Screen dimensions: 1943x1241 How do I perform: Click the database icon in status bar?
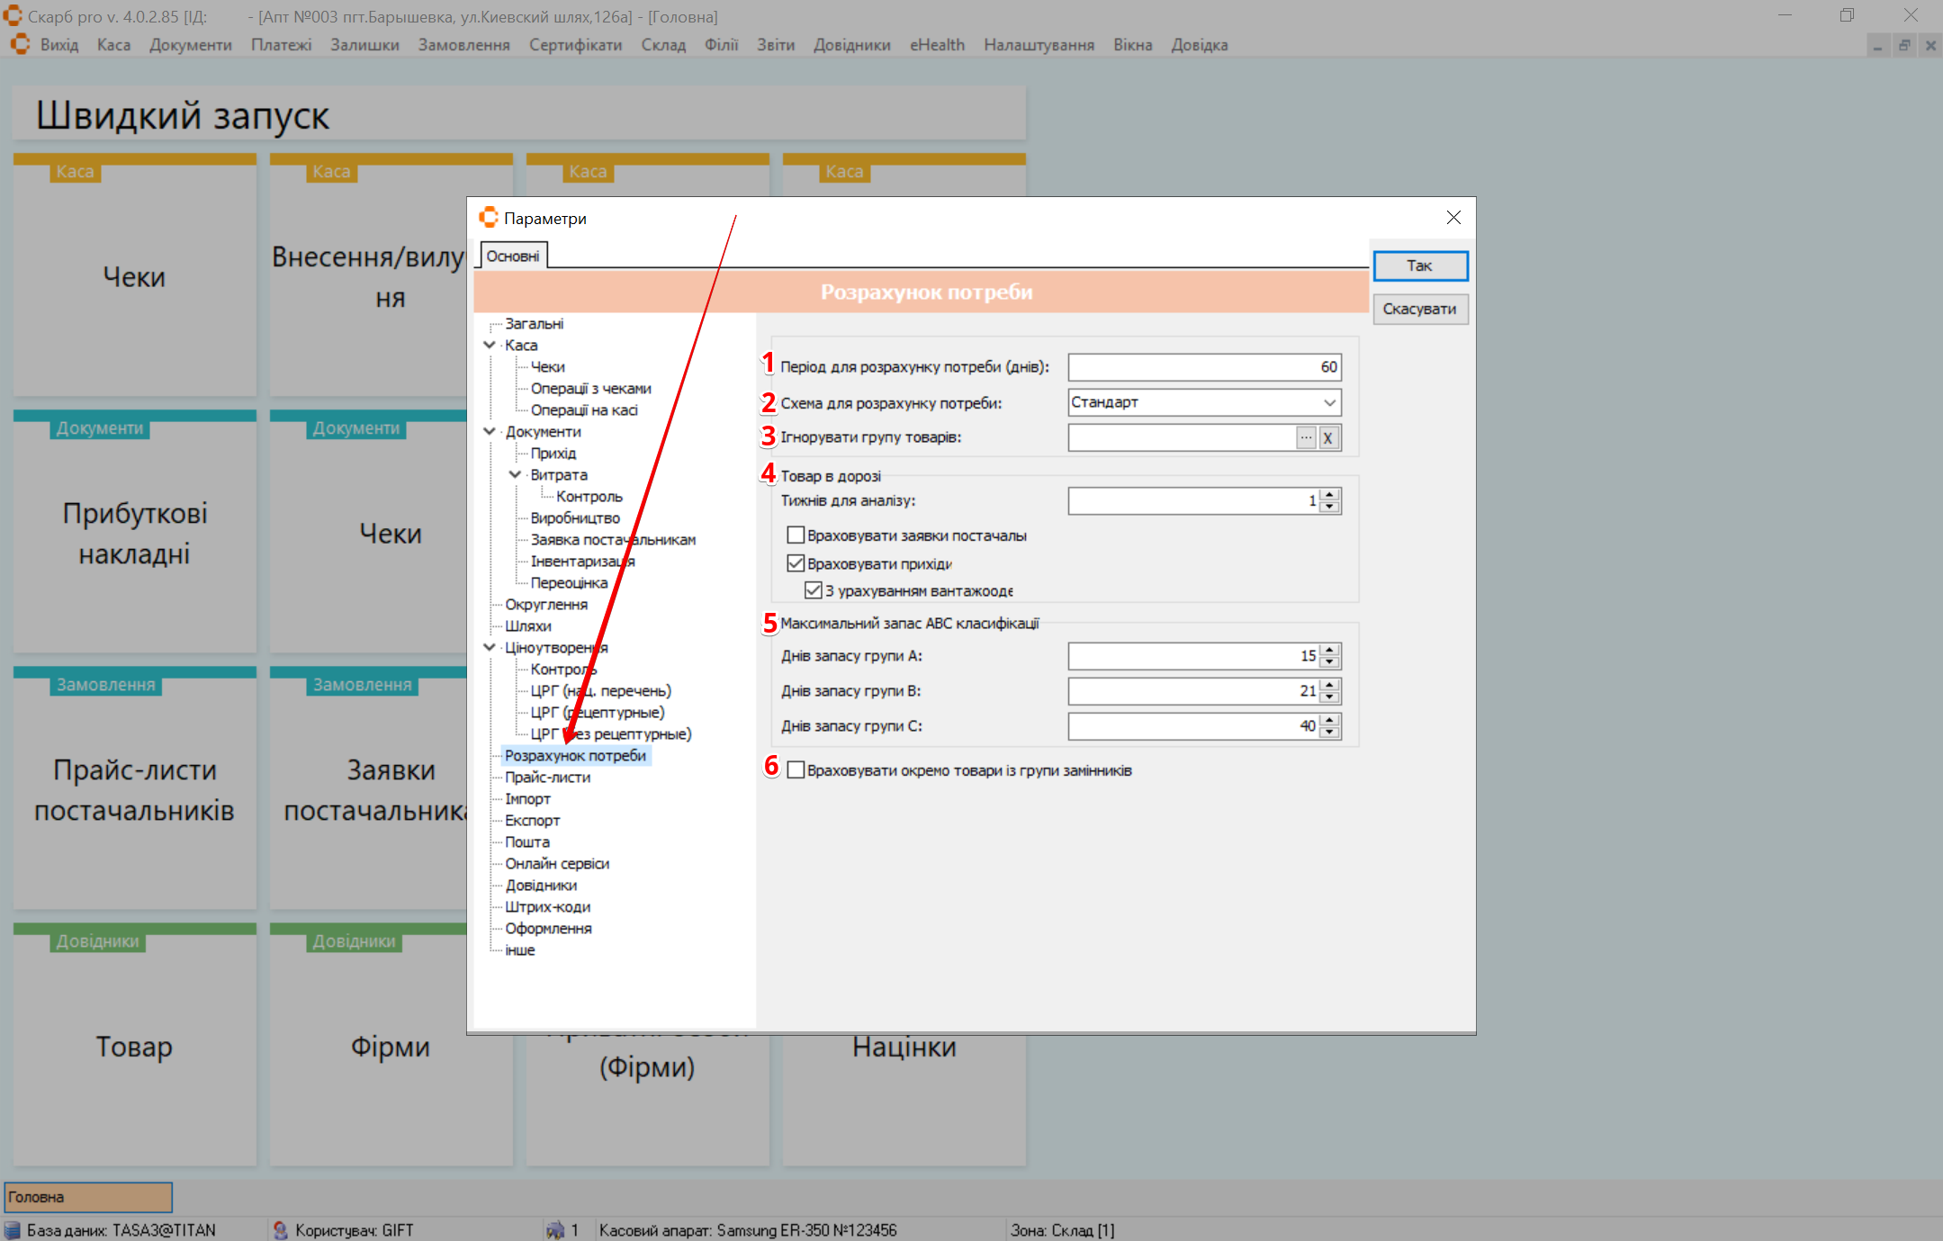(x=13, y=1230)
